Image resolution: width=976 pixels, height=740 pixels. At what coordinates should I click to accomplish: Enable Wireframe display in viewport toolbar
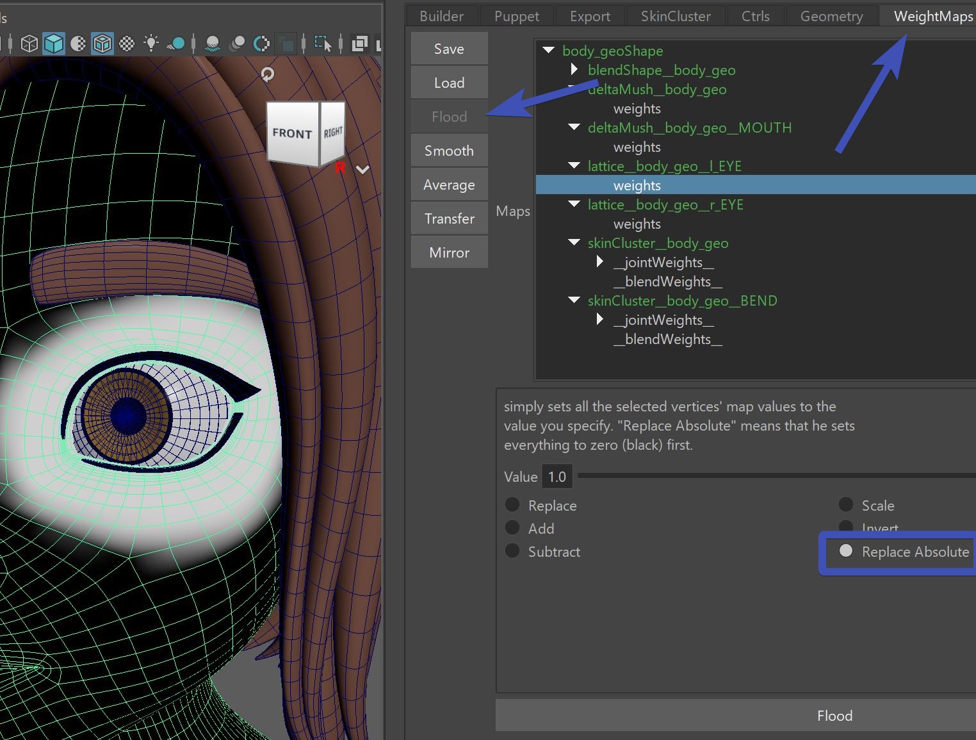tap(29, 44)
